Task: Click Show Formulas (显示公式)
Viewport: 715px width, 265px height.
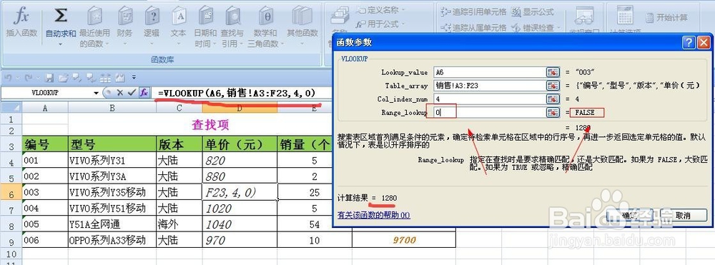Action: pyautogui.click(x=533, y=12)
